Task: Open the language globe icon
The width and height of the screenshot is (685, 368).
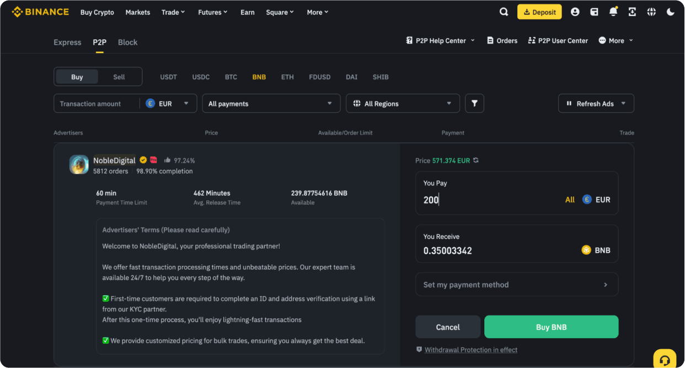Action: point(651,12)
